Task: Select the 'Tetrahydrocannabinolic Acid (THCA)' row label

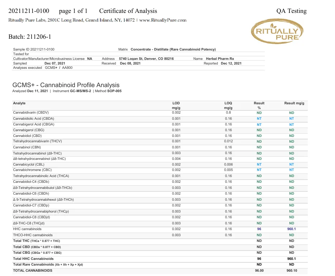Action: [41, 176]
